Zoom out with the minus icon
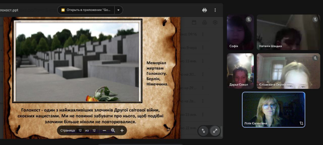Viewport: 323px width, 145px height. pyautogui.click(x=104, y=130)
